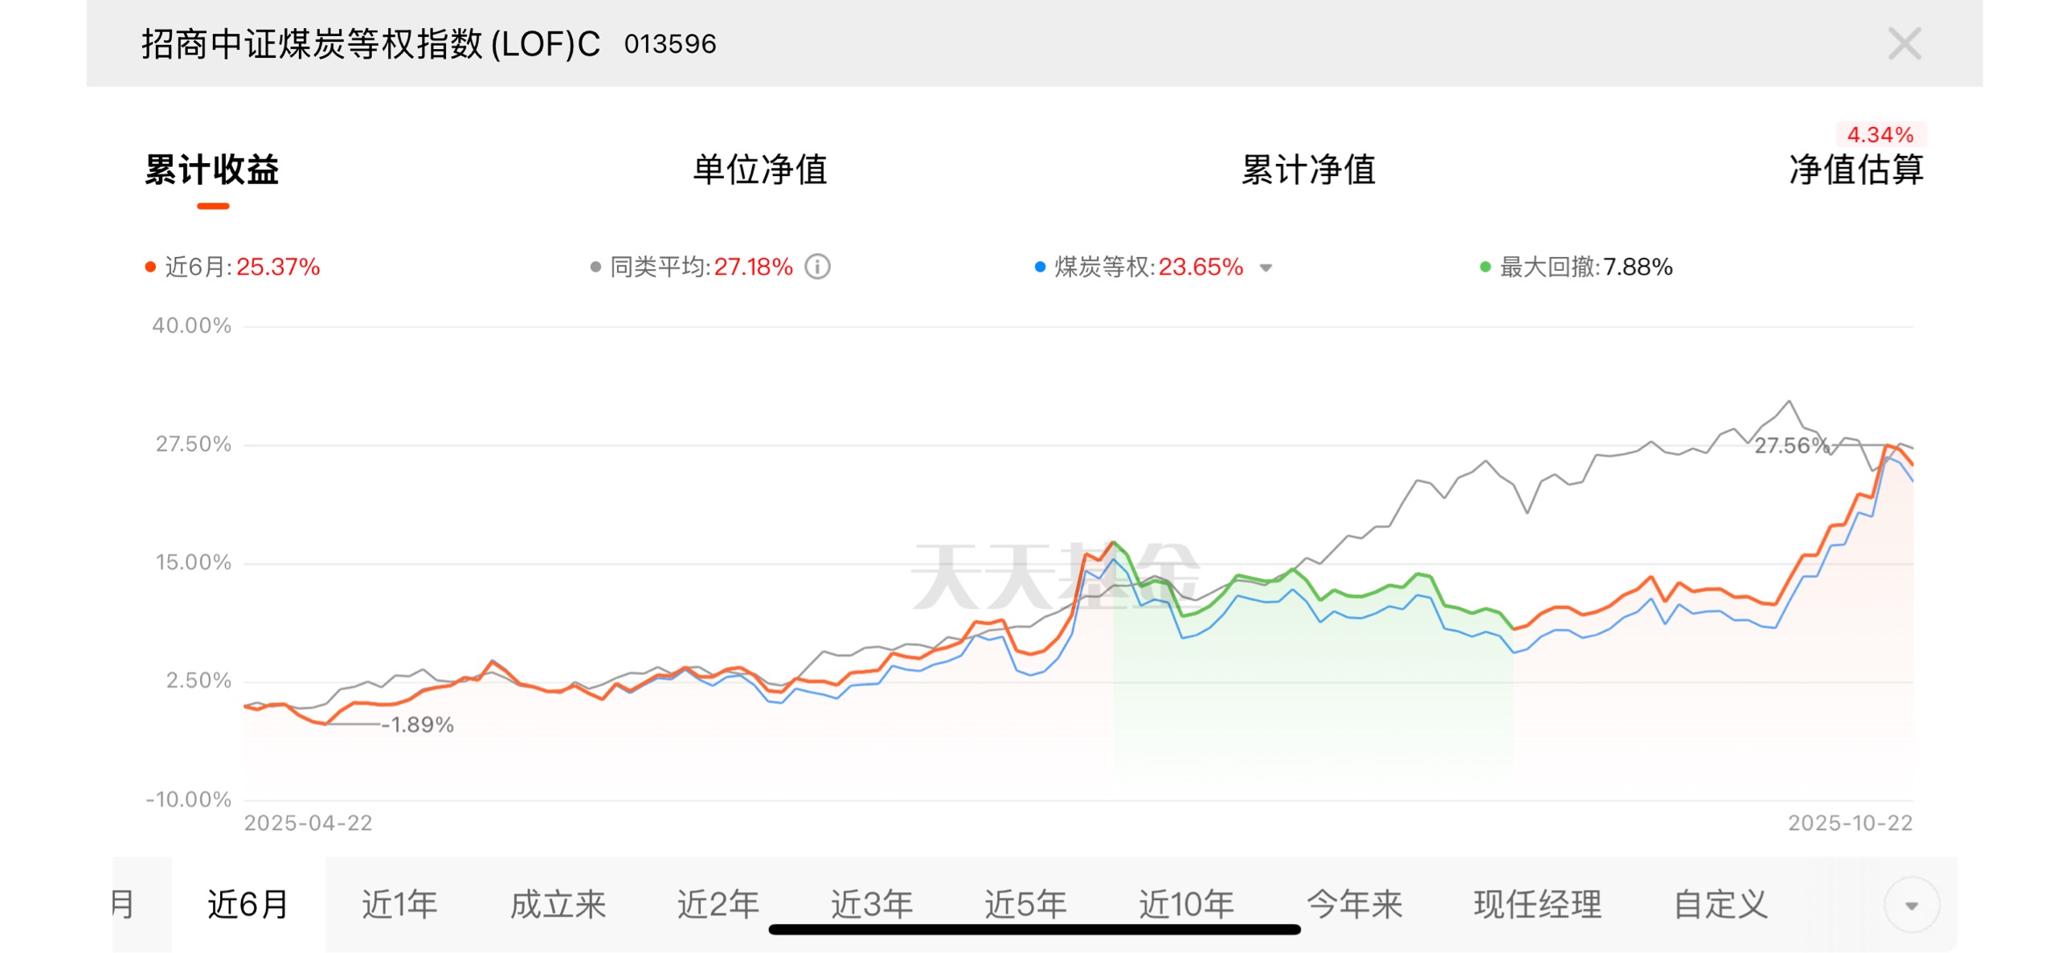Expand the 煤炭等权 benchmark dropdown arrow

point(1266,268)
